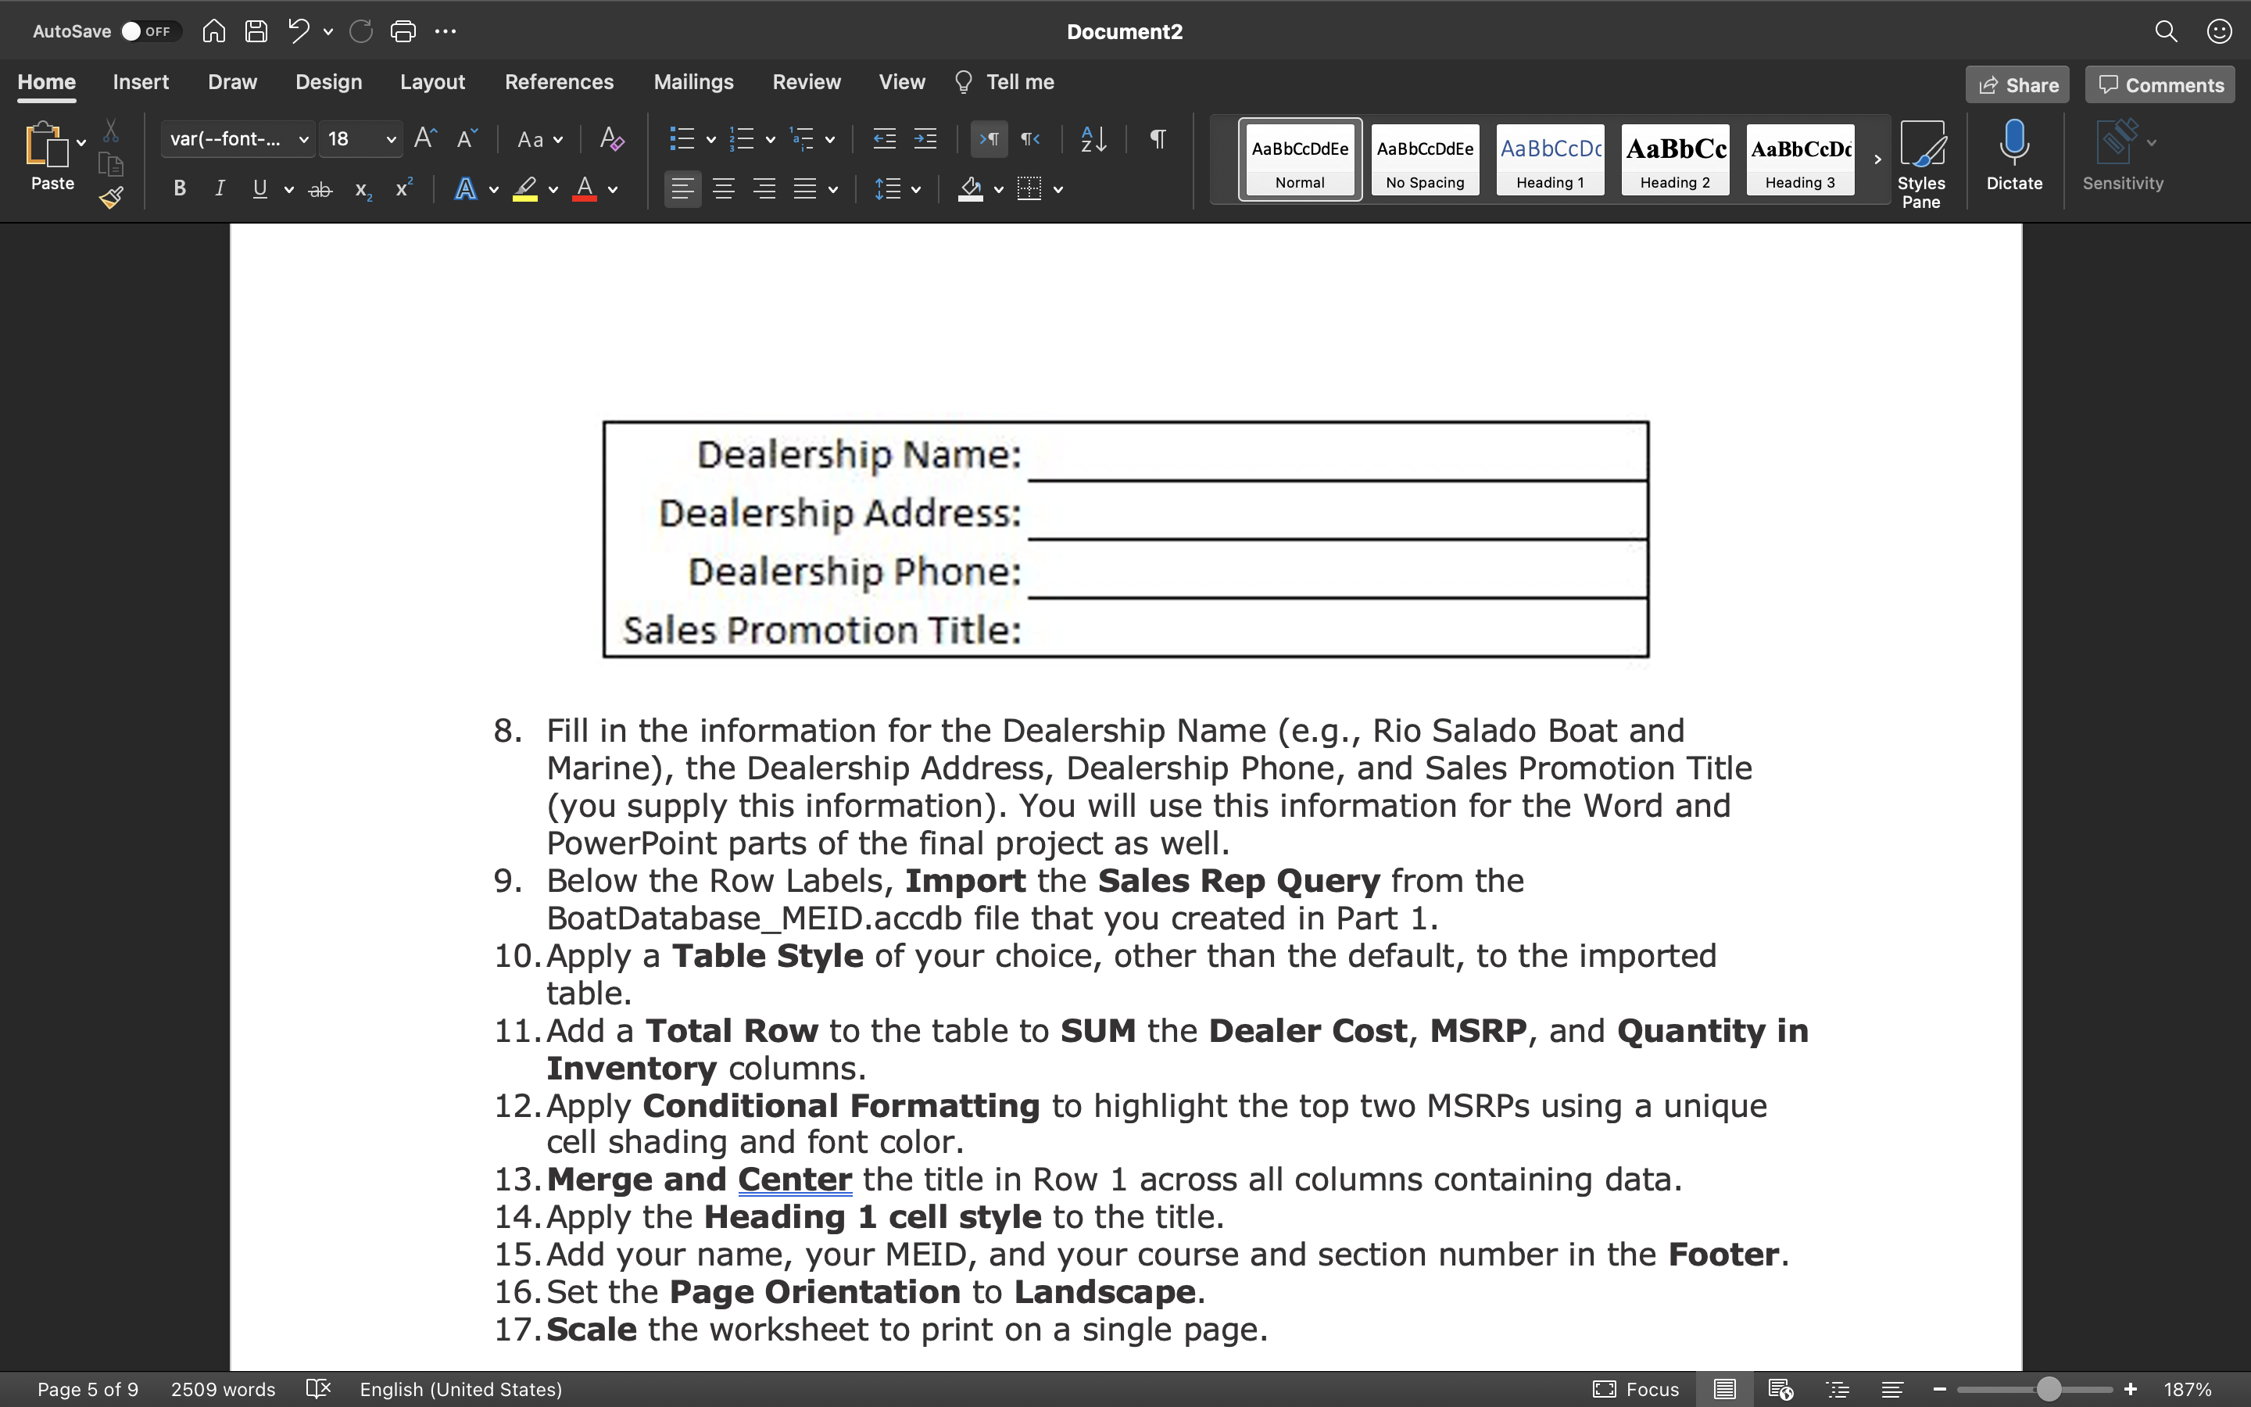Click the Clear Formatting icon
This screenshot has height=1407, width=2251.
[x=611, y=140]
